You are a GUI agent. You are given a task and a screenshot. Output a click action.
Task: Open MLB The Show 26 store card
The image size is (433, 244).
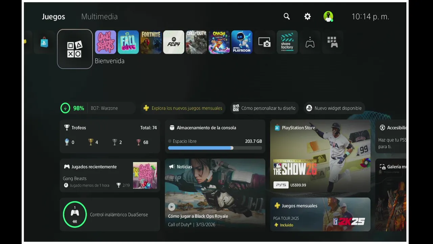(x=320, y=156)
